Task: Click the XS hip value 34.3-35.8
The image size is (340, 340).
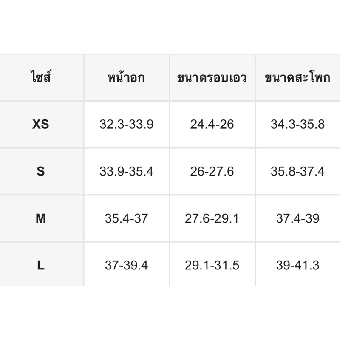Action: coord(297,125)
